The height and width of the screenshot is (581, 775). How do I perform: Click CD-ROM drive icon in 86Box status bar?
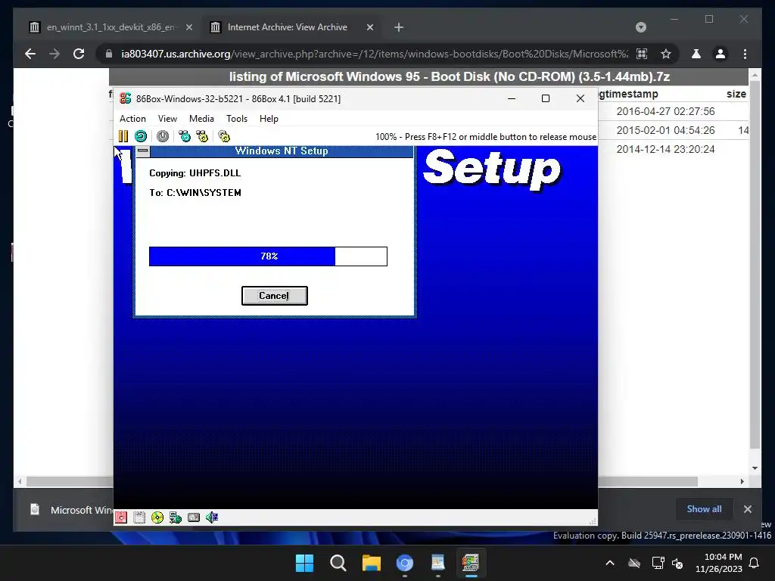157,517
